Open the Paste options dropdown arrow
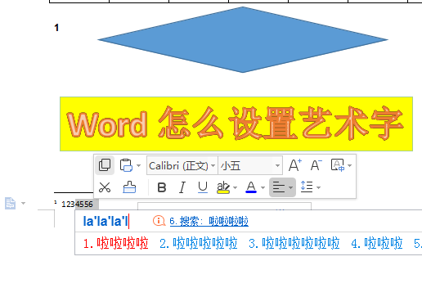422x297 pixels. [x=138, y=165]
